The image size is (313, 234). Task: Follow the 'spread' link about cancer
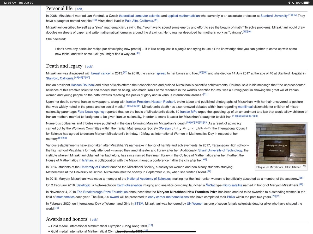pos(161,73)
